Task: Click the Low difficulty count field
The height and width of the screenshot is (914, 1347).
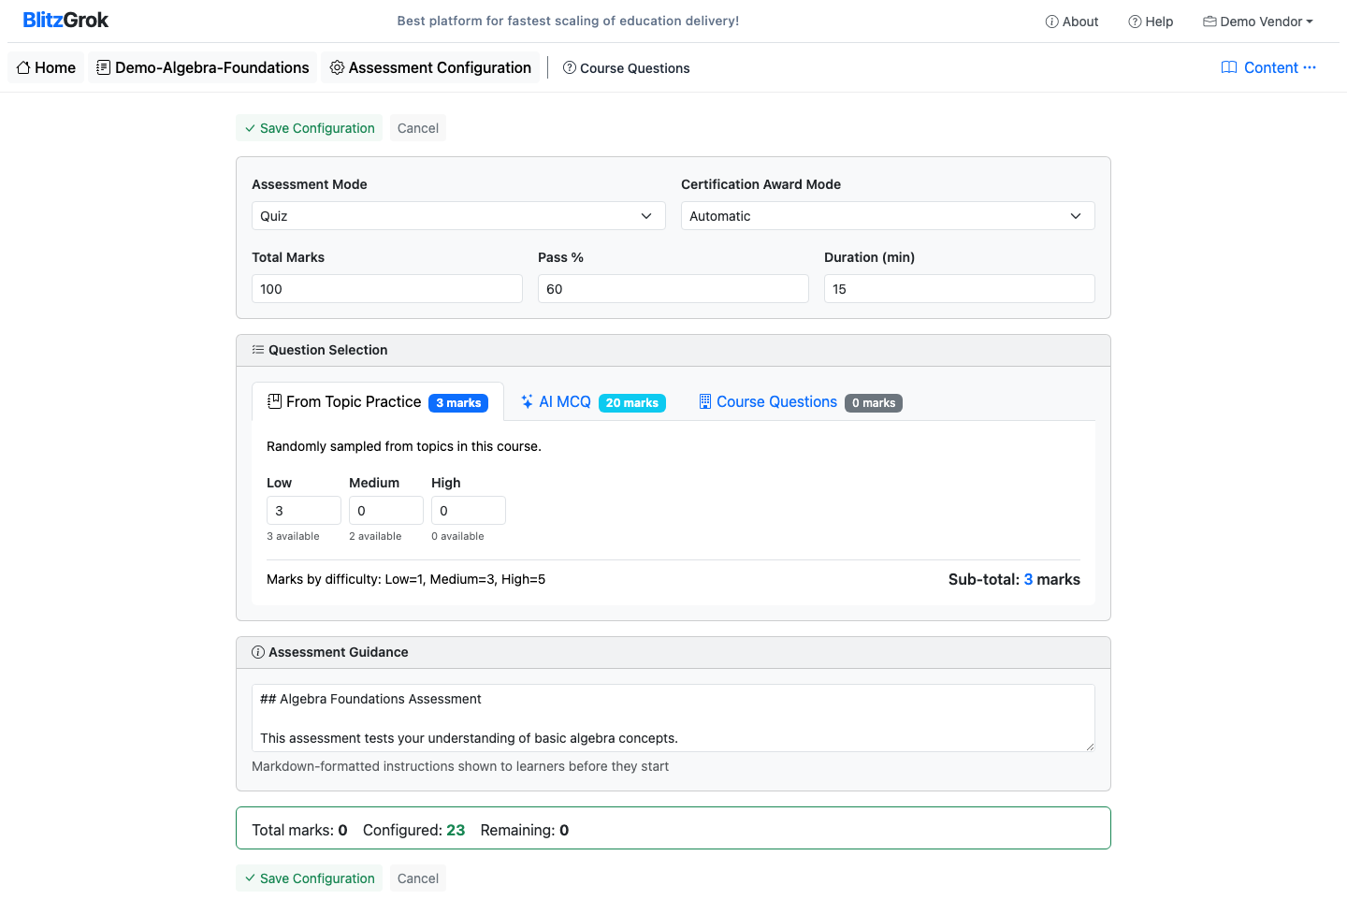Action: click(304, 511)
